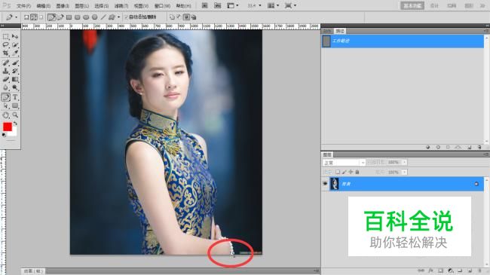Add layer mask icon in Layers panel
490x275 pixels.
(440, 270)
